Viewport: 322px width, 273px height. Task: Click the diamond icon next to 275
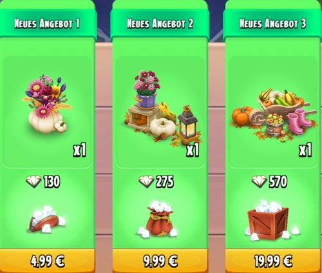pos(146,181)
